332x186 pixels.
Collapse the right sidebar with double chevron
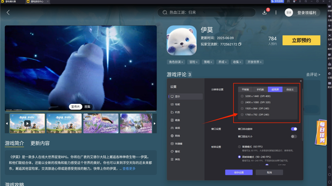329,1
